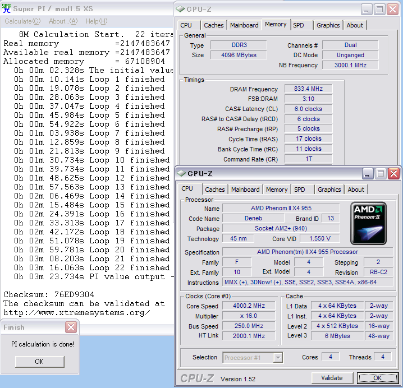Viewport: 403px width, 388px height.
Task: Click the Level 3 cache 6 MBytes value
Action: pyautogui.click(x=337, y=336)
